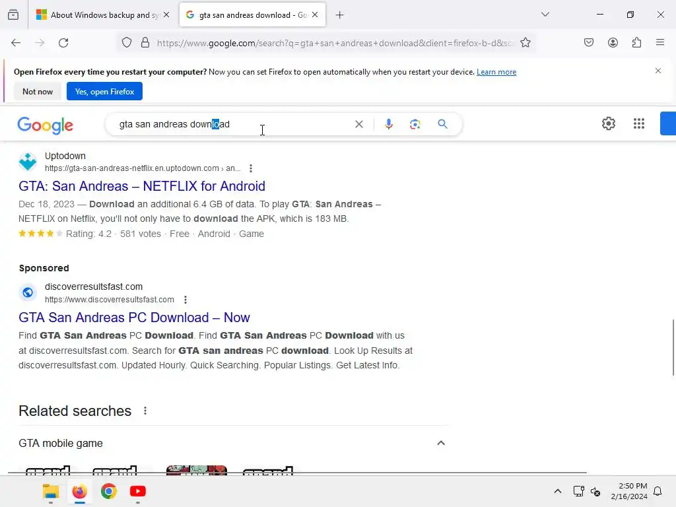Open Firefox View recent browsing icon
The width and height of the screenshot is (676, 507).
[13, 15]
